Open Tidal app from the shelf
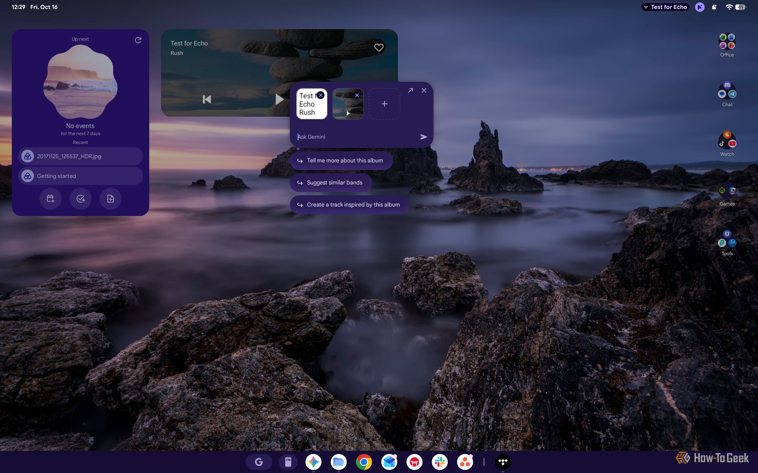 [x=503, y=462]
